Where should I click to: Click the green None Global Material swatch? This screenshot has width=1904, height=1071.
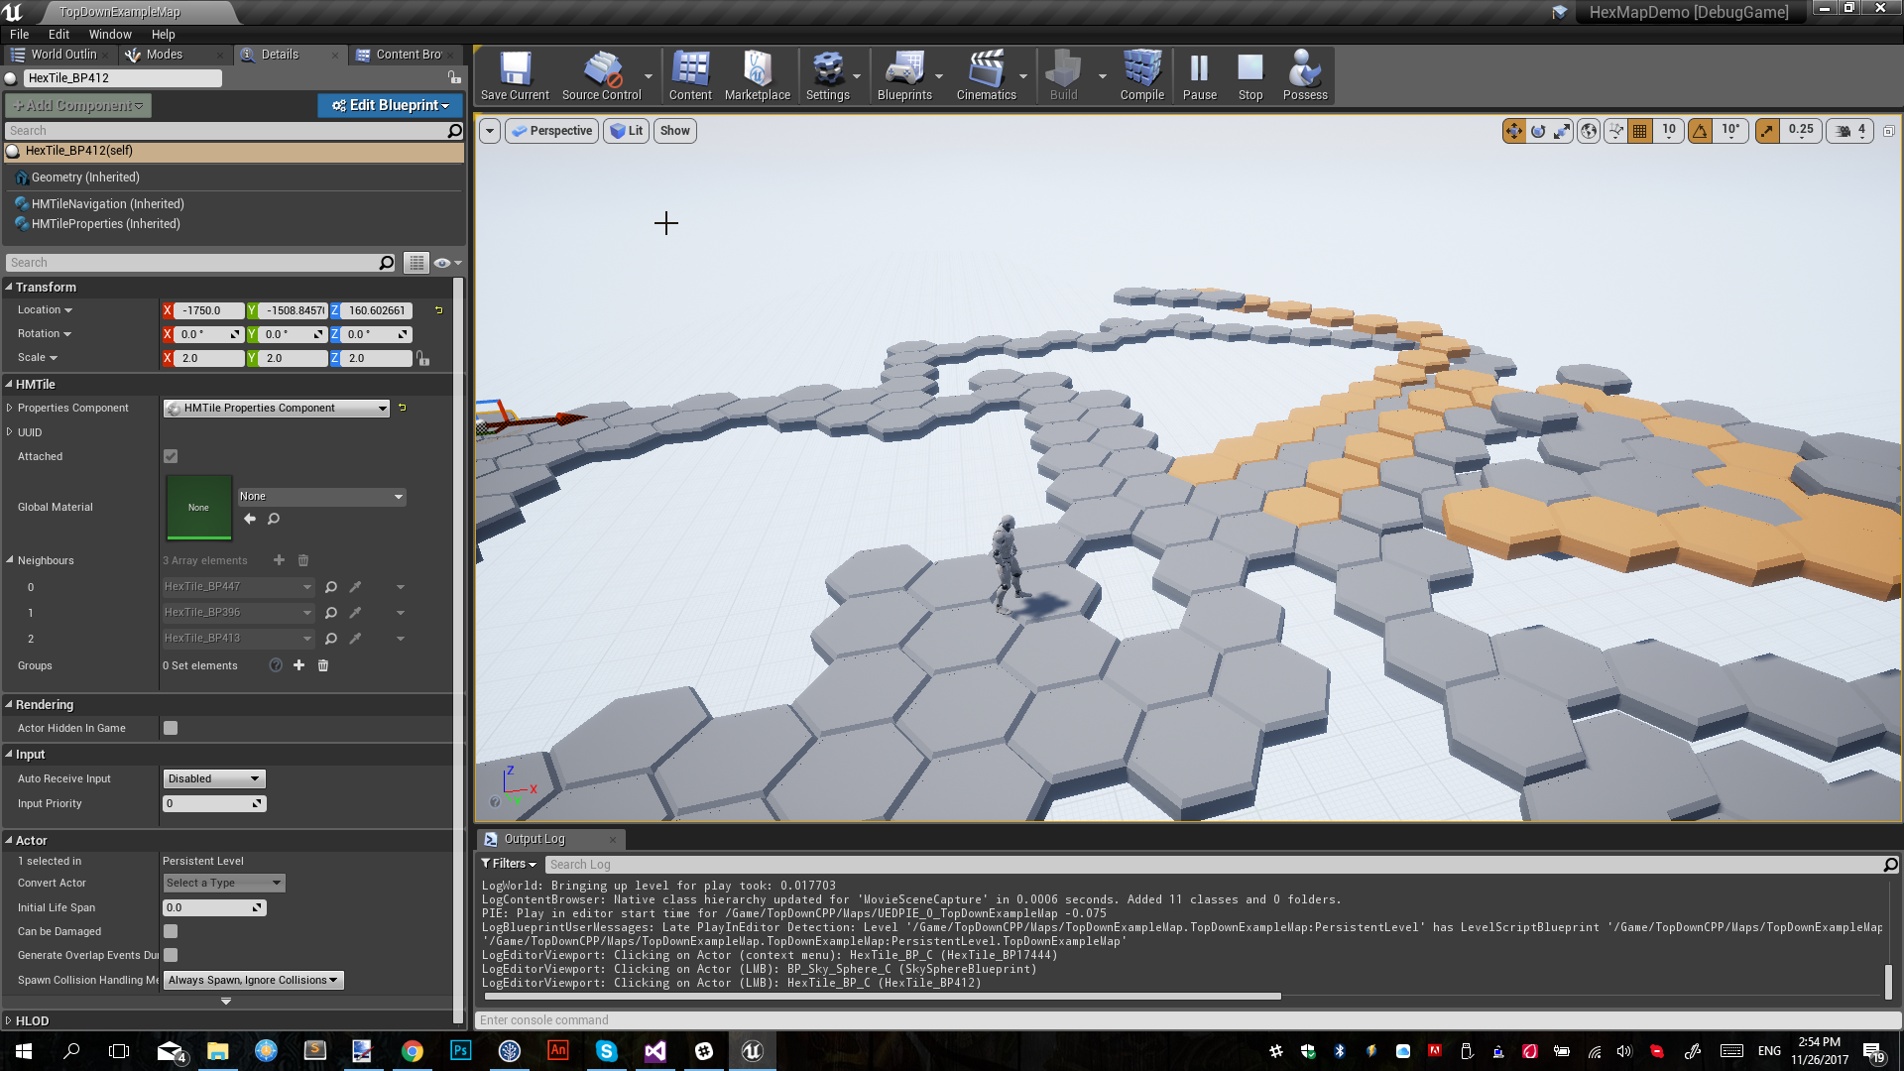[198, 507]
